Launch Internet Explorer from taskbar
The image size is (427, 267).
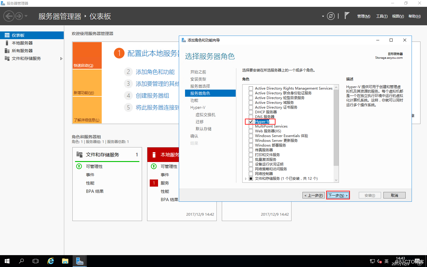click(x=51, y=261)
